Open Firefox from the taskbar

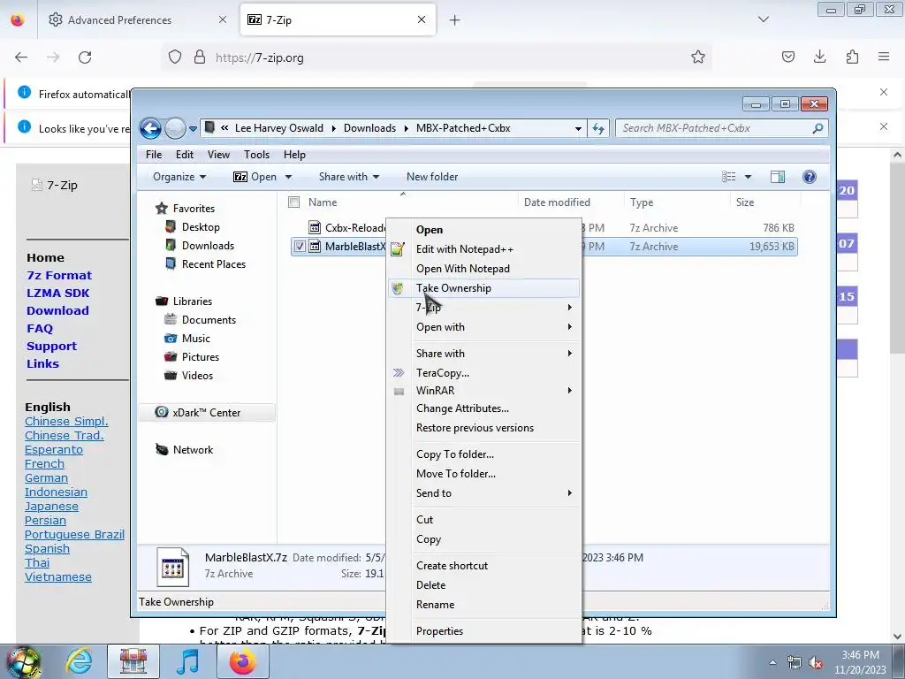[242, 661]
